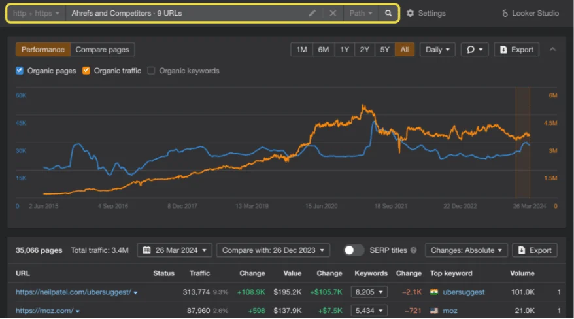Screen dimensions: 574x319
Task: Open the http + https protocol dropdown
Action: pos(36,13)
